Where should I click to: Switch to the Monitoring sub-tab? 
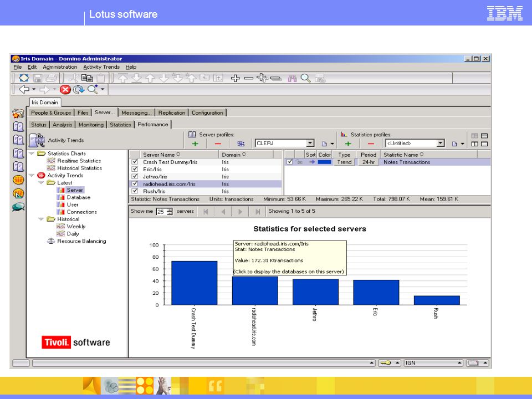91,125
